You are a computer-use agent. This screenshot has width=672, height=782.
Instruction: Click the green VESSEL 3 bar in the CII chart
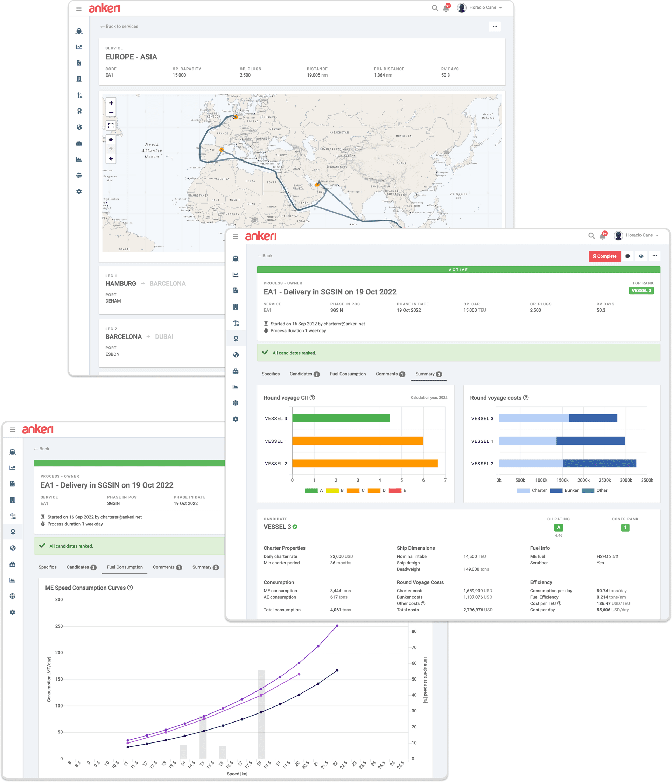(x=341, y=418)
